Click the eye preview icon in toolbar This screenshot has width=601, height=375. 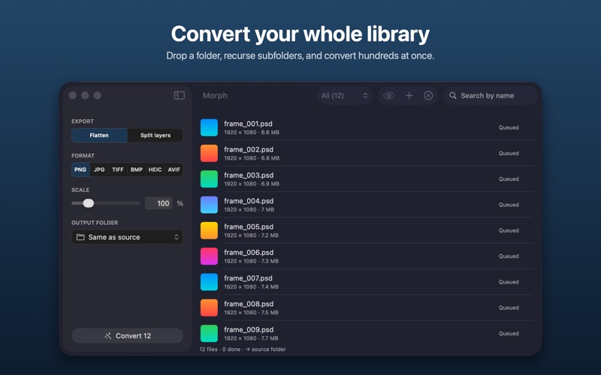[x=388, y=96]
